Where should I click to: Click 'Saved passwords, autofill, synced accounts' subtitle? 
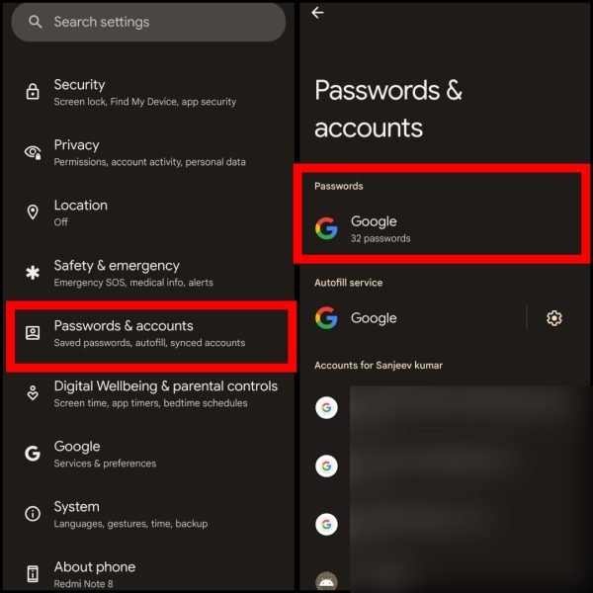click(x=149, y=343)
